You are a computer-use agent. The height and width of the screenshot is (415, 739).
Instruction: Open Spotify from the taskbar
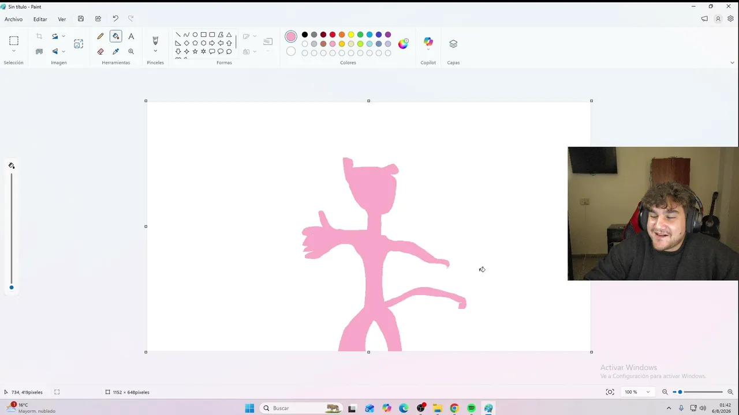[472, 408]
